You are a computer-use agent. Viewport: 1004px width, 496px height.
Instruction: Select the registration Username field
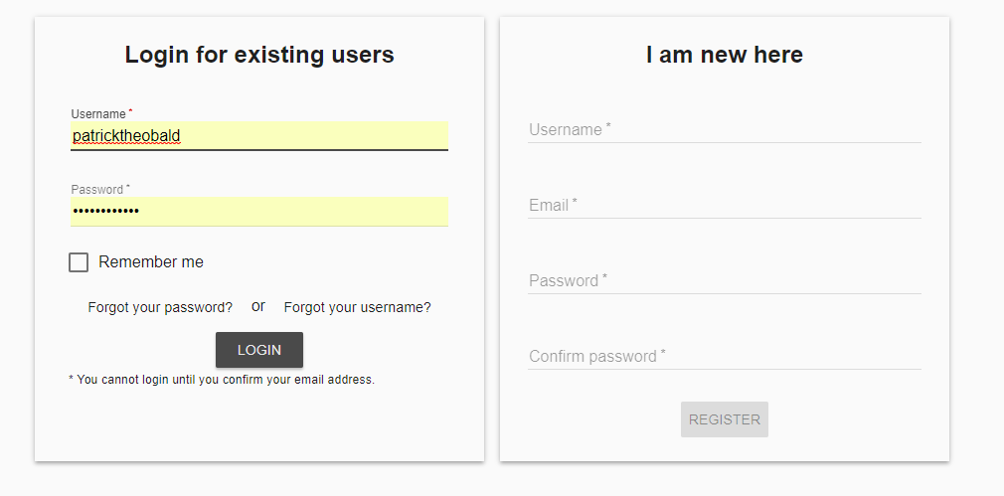[725, 130]
